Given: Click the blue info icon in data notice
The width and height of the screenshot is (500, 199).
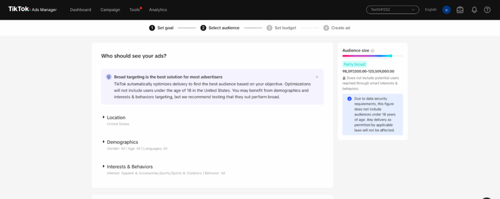Looking at the screenshot, I should pos(350,99).
